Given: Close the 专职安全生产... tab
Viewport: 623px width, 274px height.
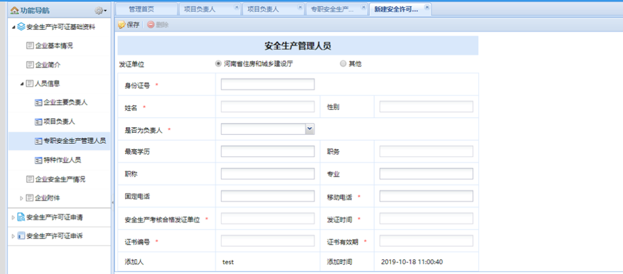Looking at the screenshot, I should (x=364, y=7).
